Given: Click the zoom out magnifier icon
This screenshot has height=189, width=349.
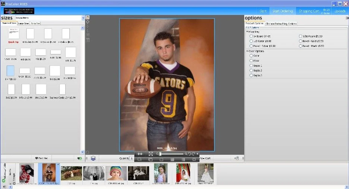Looking at the screenshot, I should coord(157,154).
